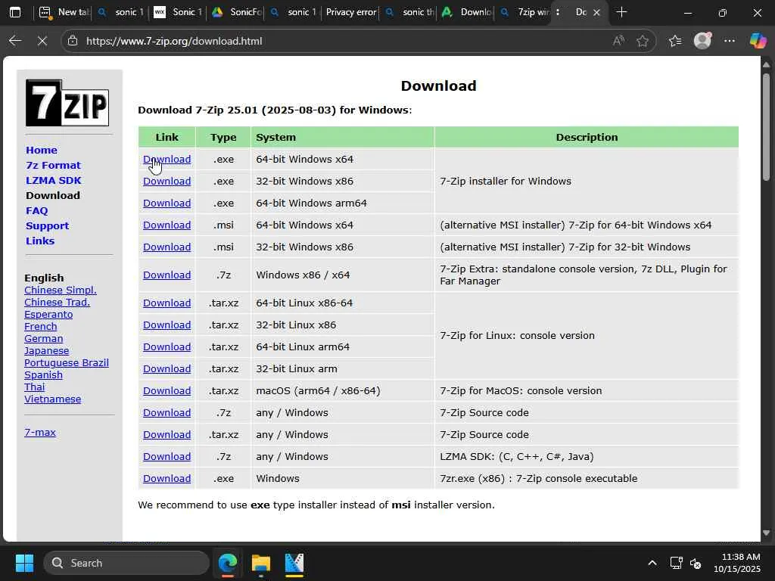Open the tab actions menu icon
775x581 pixels.
click(558, 12)
